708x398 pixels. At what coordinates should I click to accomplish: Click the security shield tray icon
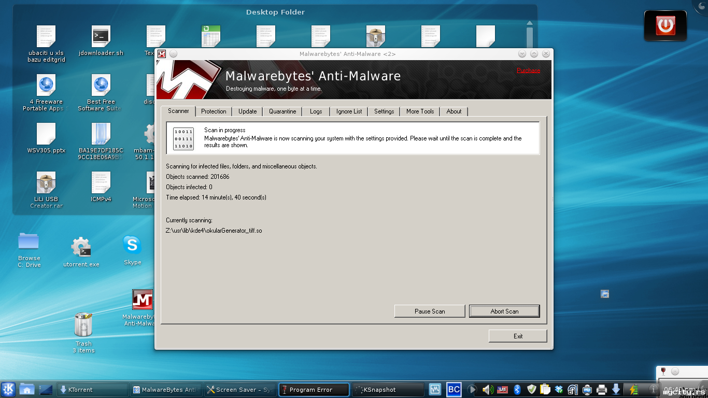coord(531,389)
